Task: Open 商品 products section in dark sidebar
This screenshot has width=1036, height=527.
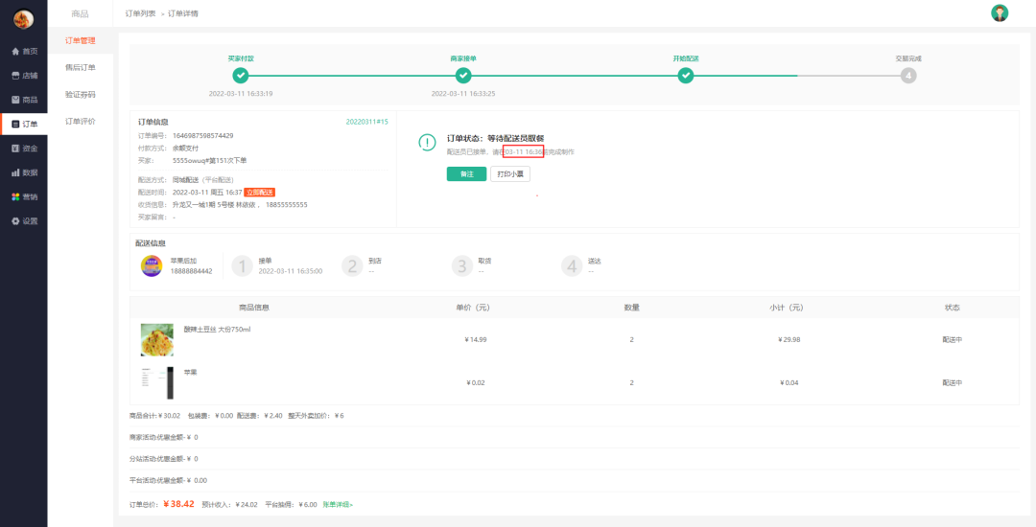Action: click(24, 100)
